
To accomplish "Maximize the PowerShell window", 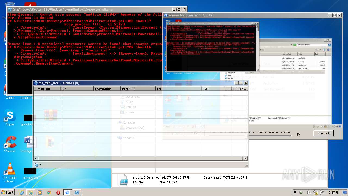I will point(179,10).
